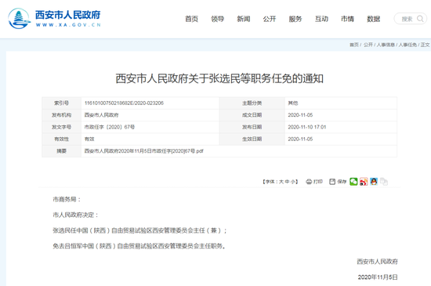The height and width of the screenshot is (286, 431).
Task: Click the 市人民政府决定： line
Action: 75,215
